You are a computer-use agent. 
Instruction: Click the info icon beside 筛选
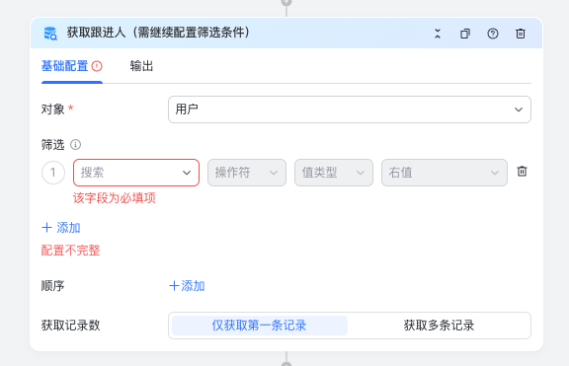point(75,145)
